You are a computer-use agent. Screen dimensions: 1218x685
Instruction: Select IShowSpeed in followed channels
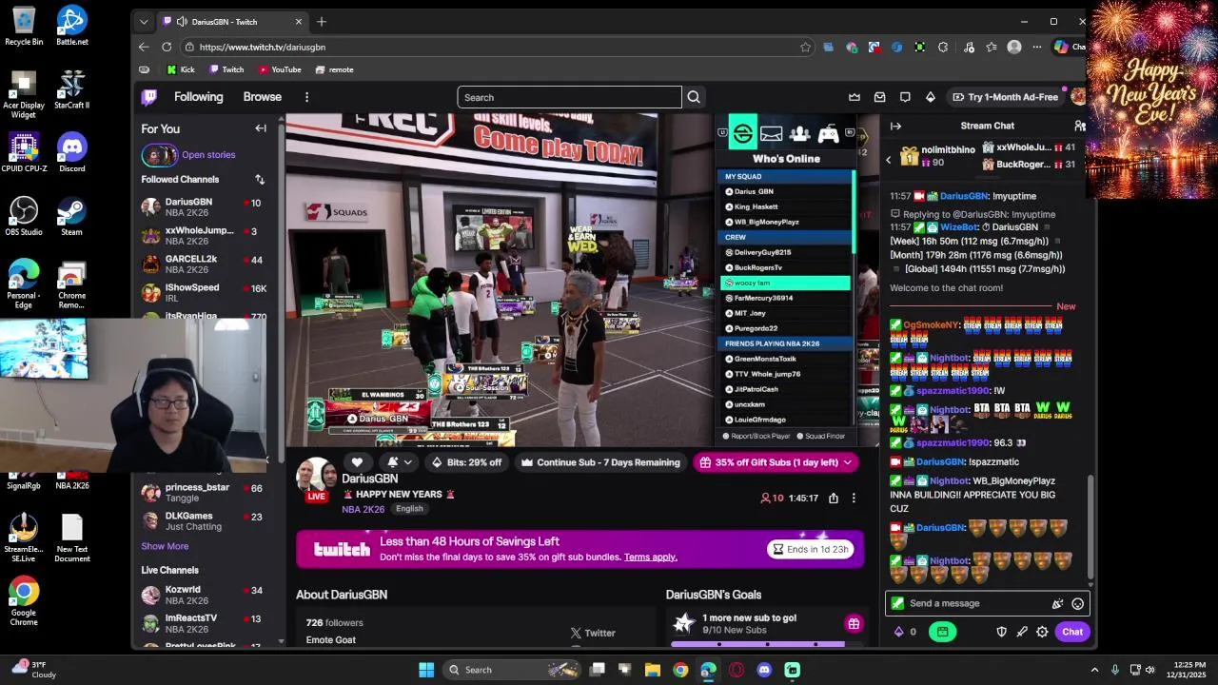tap(203, 292)
